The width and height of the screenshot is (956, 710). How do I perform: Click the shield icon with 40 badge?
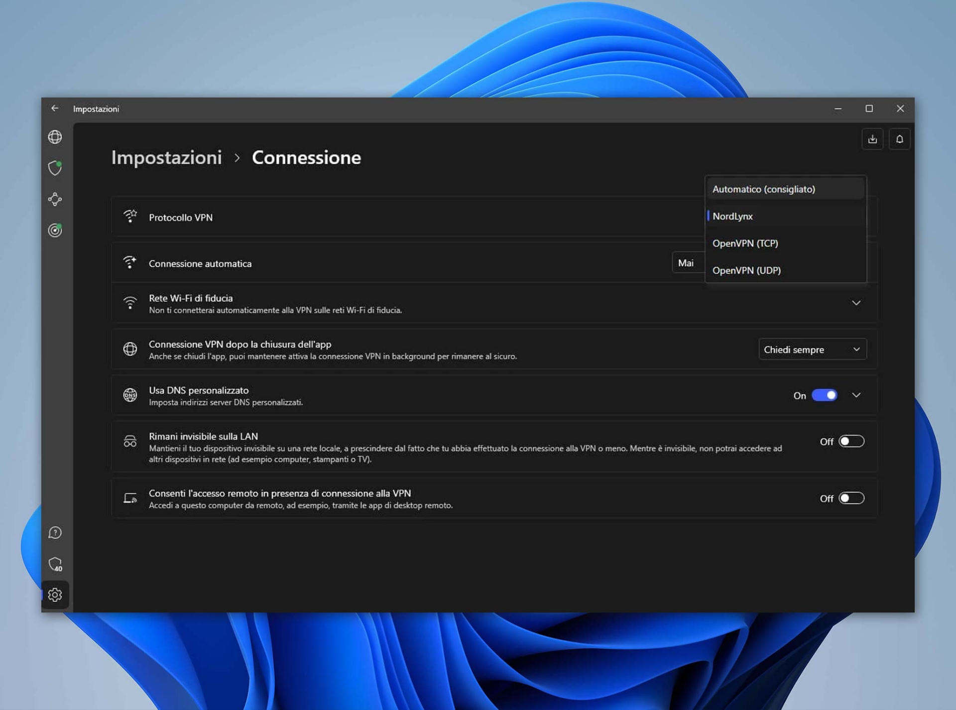(x=55, y=564)
